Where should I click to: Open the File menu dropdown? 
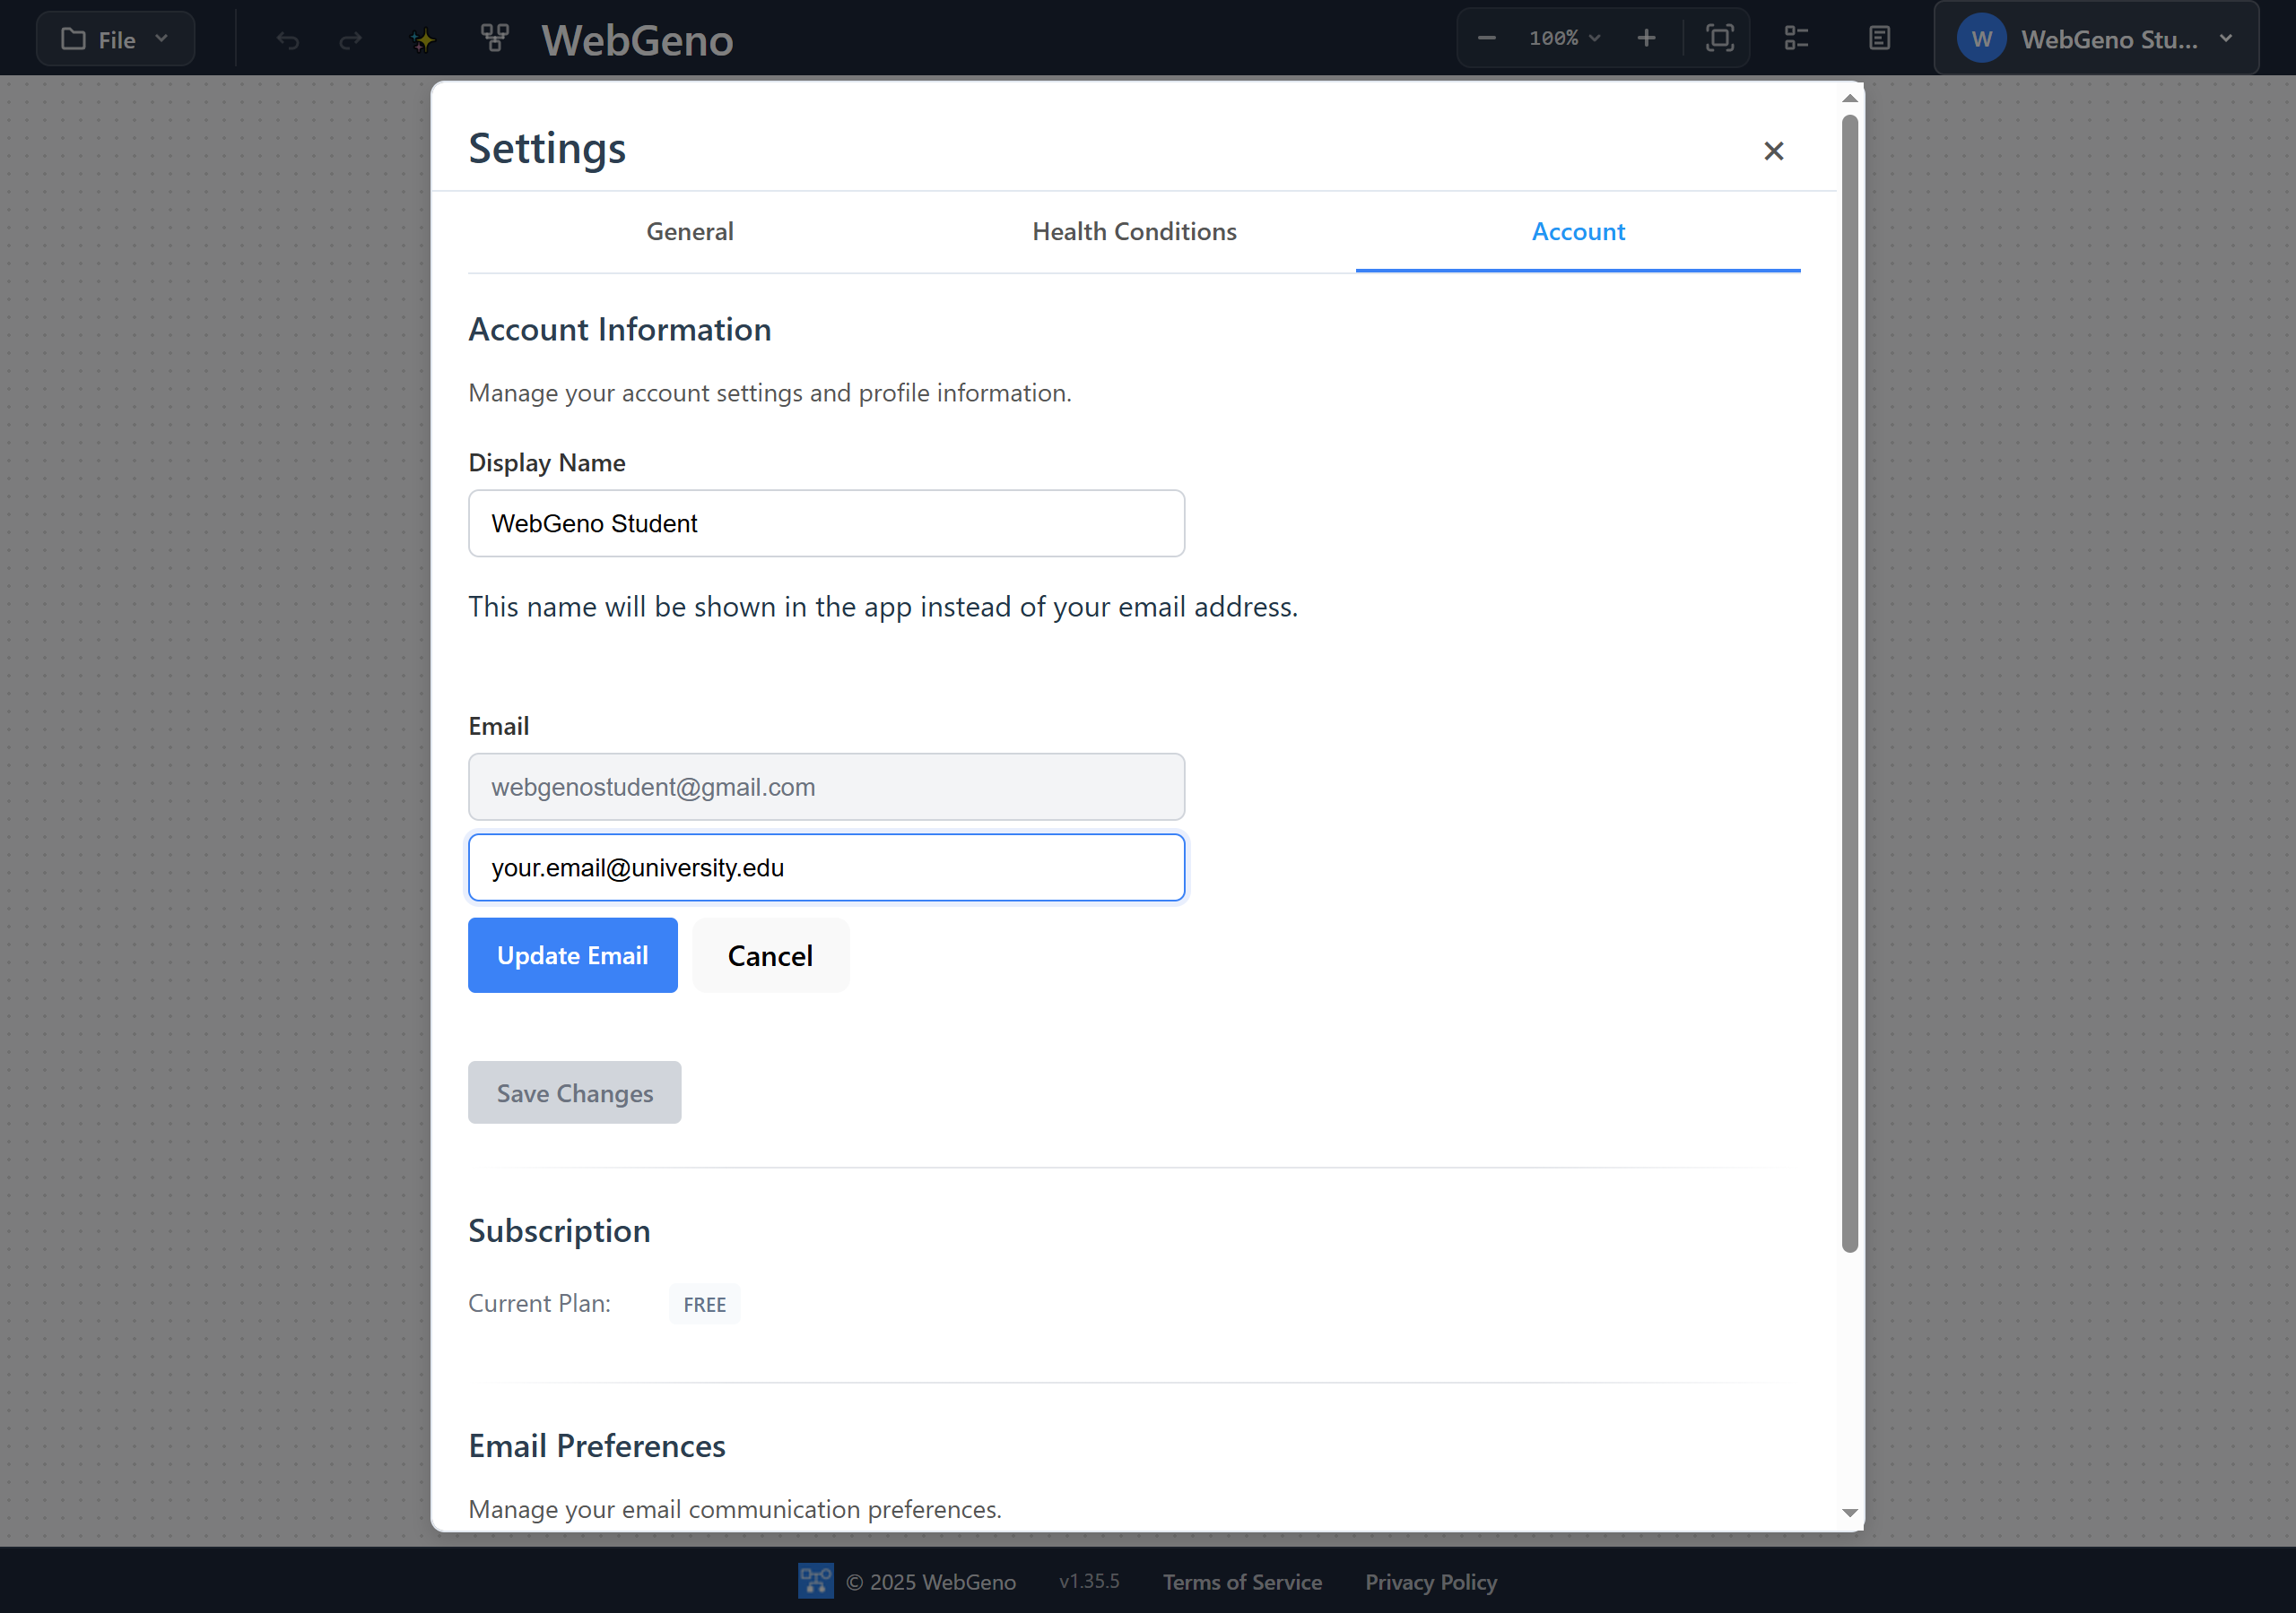click(x=115, y=39)
